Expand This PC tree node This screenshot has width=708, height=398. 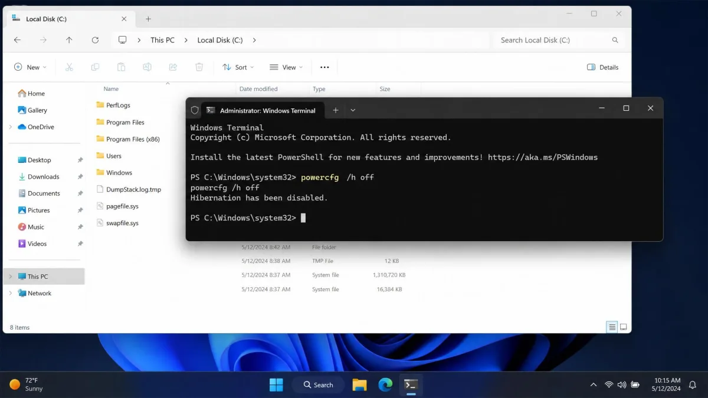click(x=11, y=277)
